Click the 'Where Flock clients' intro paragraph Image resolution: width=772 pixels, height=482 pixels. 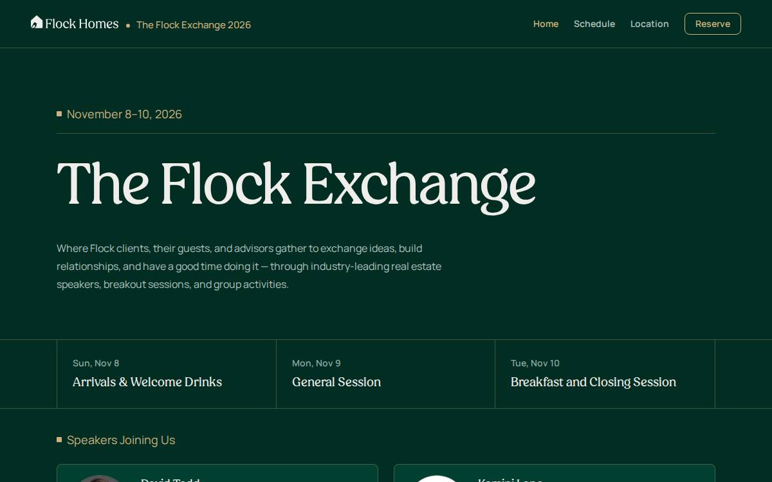point(249,266)
